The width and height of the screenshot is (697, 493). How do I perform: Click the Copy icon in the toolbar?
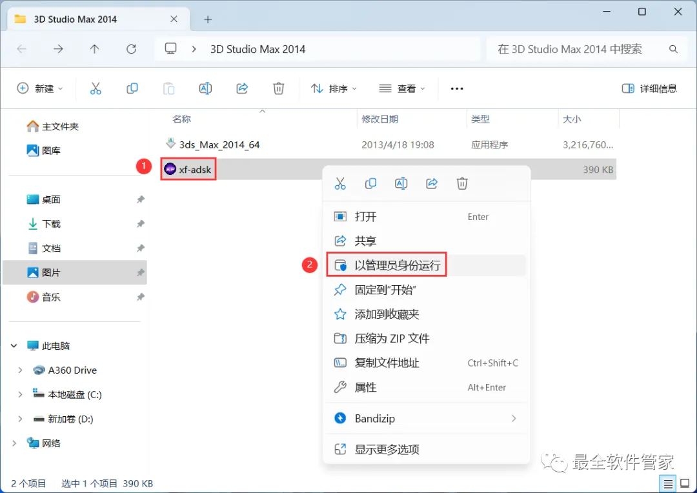point(132,88)
